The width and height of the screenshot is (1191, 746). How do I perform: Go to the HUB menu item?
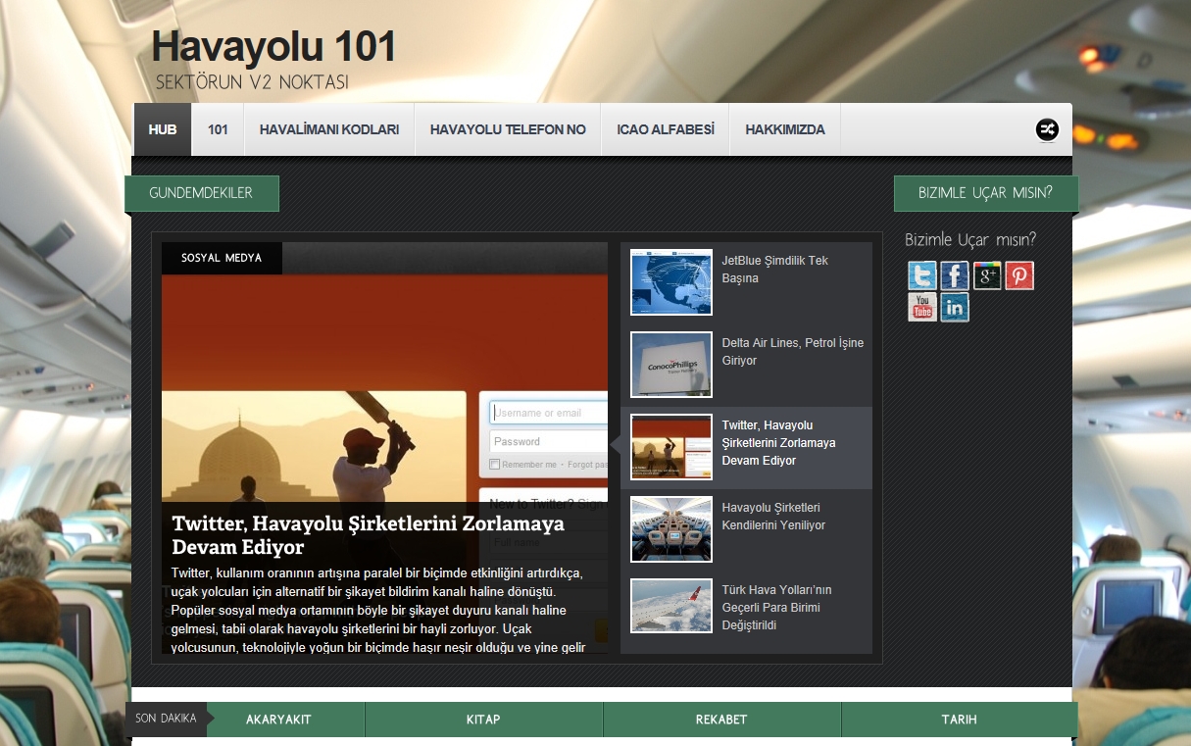[163, 129]
